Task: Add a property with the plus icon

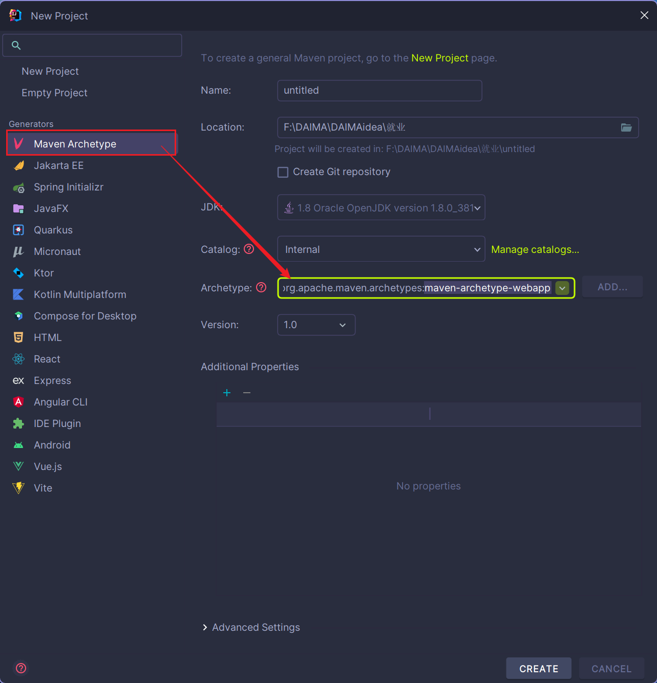Action: [227, 393]
